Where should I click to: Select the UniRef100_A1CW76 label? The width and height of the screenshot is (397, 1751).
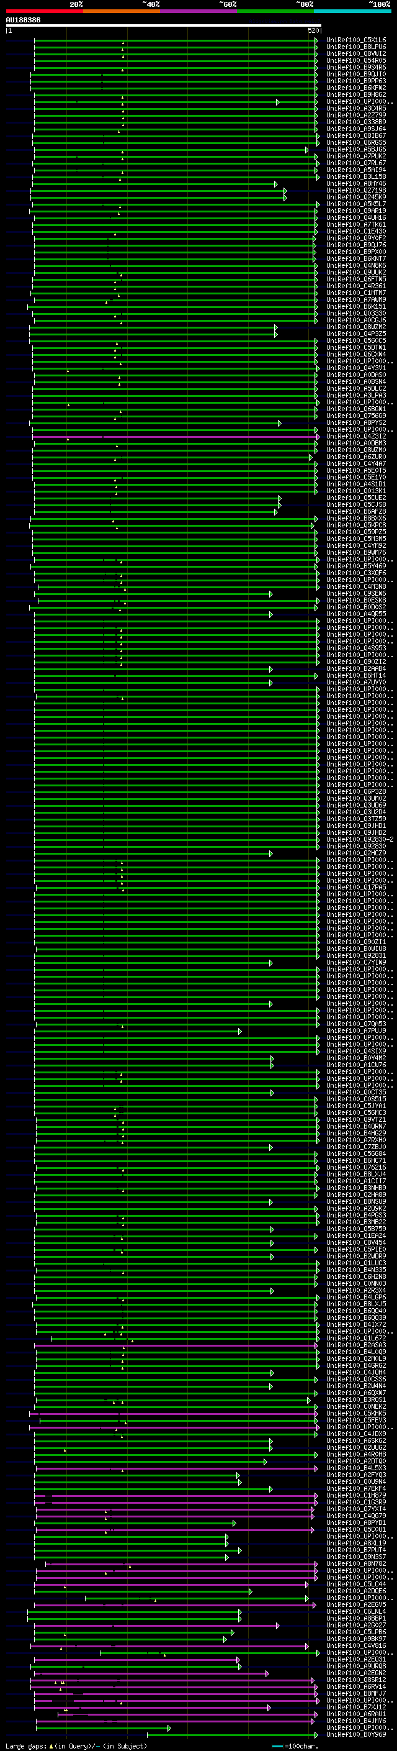pos(356,1065)
